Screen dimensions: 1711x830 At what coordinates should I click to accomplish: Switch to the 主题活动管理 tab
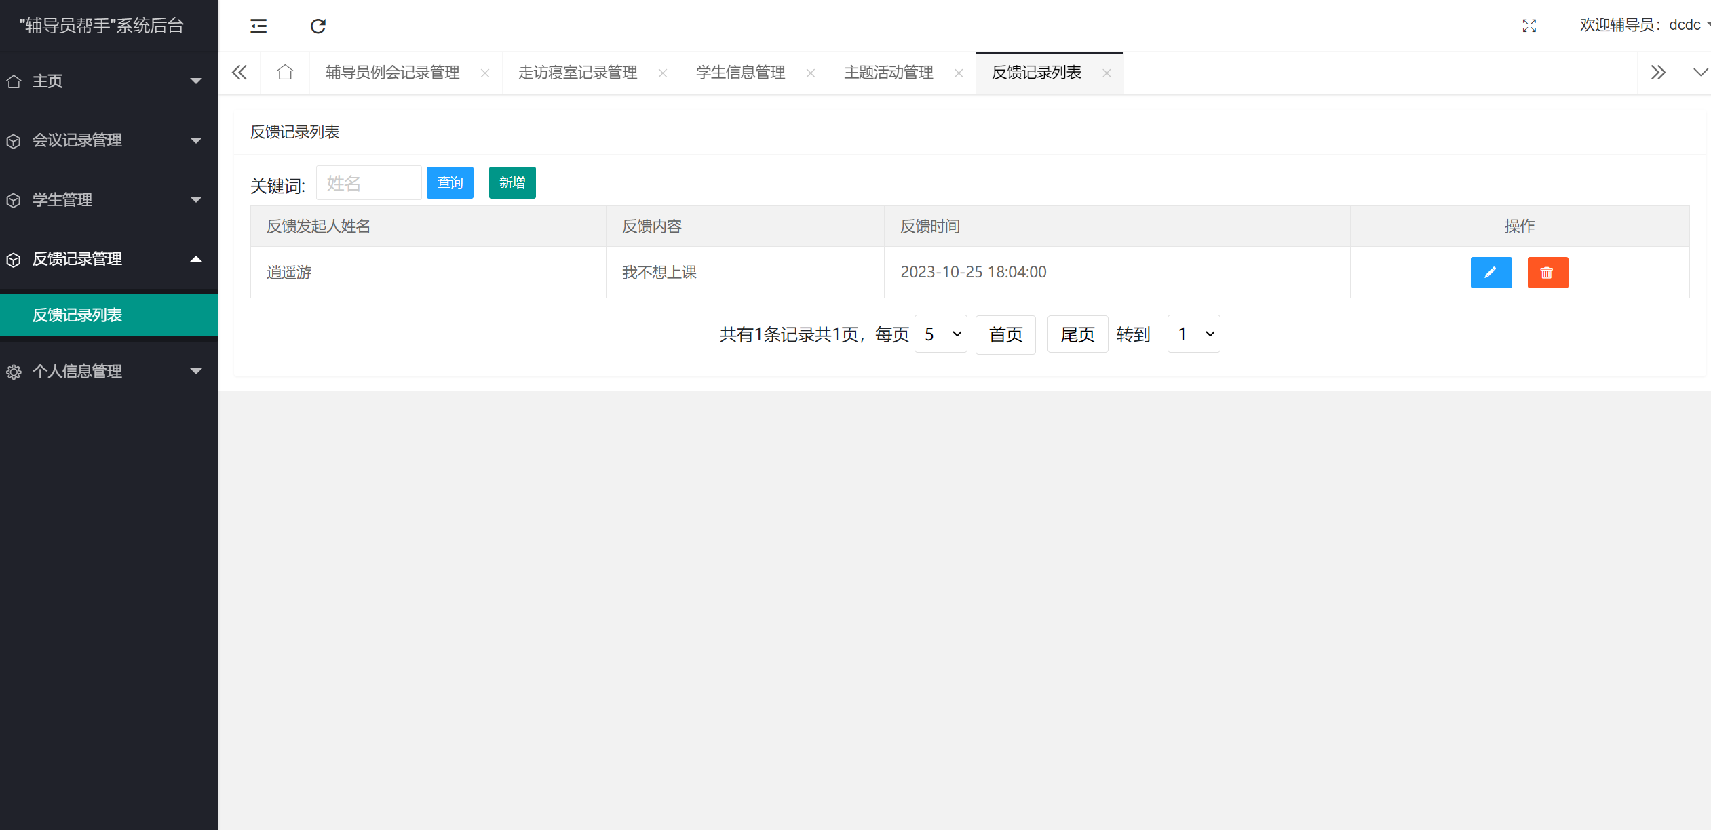tap(888, 72)
